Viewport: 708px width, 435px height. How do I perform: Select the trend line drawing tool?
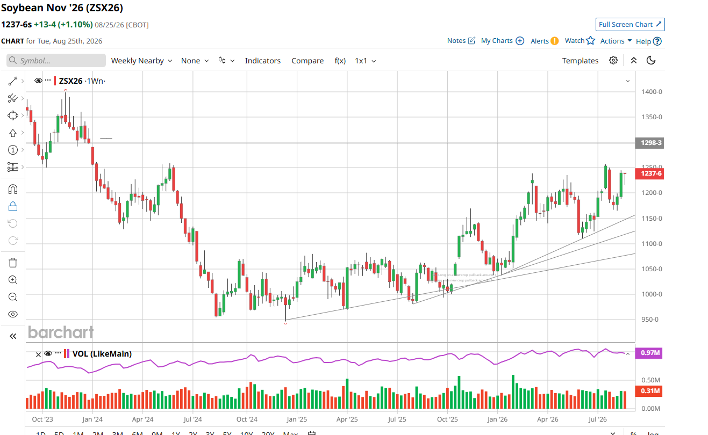(13, 81)
